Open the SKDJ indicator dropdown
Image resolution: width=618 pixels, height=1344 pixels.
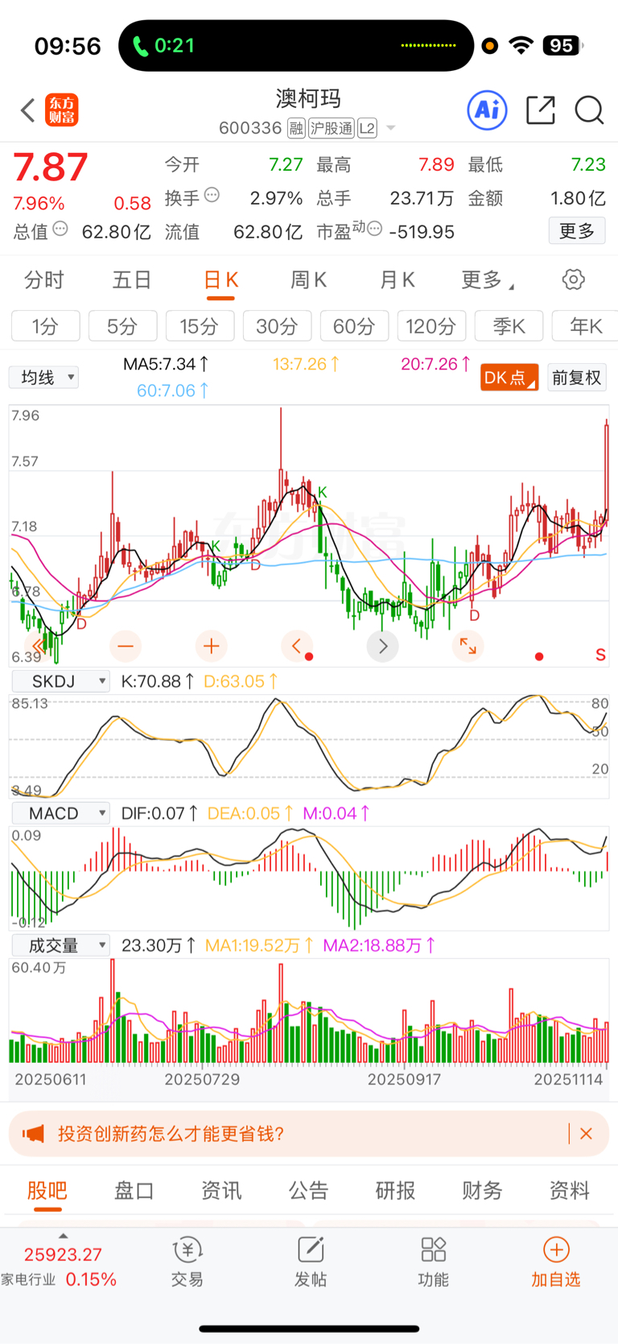[x=60, y=681]
